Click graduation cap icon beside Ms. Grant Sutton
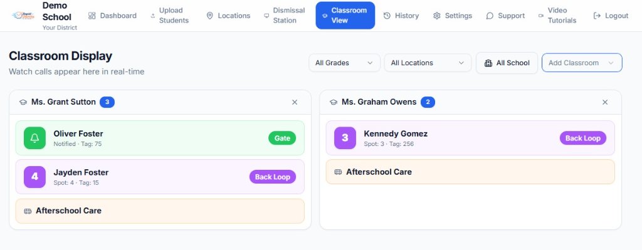 pyautogui.click(x=23, y=102)
